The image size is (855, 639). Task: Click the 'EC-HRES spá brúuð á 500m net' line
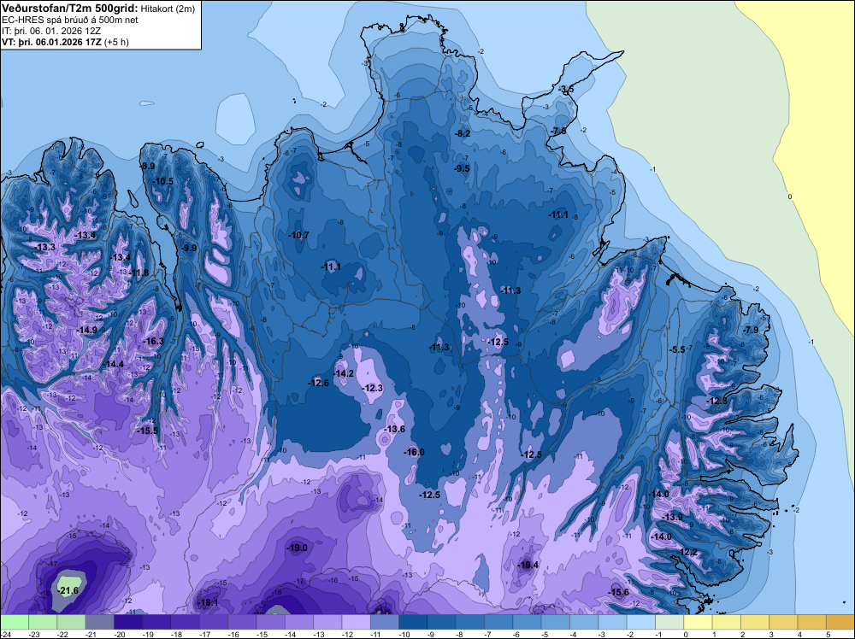[70, 21]
